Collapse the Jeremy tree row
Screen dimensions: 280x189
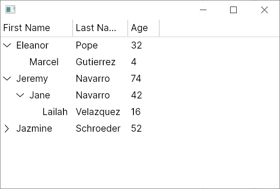7,79
